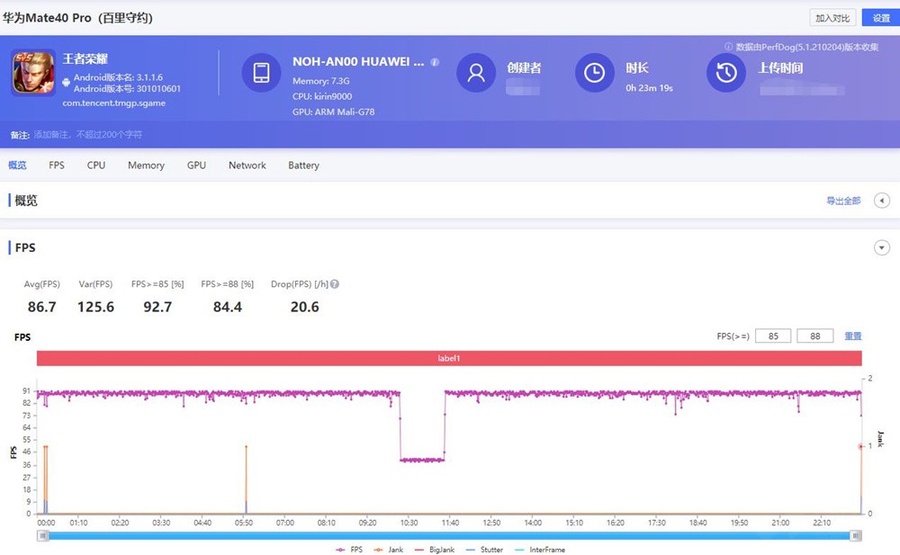
Task: Toggle the Jank series in the chart legend
Action: (x=388, y=550)
